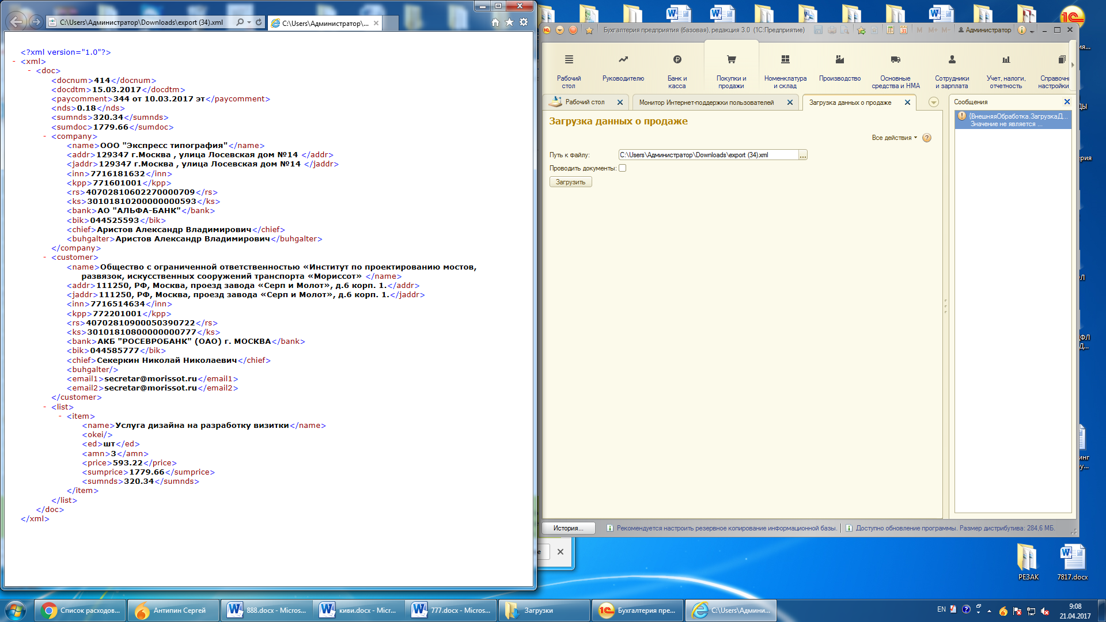Switch to the Рабочий стол tab
Screen dimensions: 1106x622
pyautogui.click(x=584, y=102)
